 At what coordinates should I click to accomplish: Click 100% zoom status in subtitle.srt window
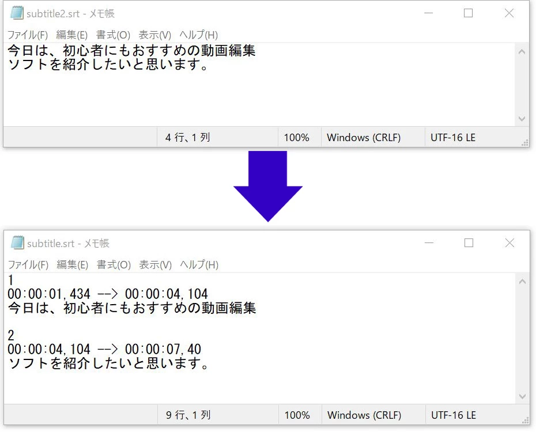[x=297, y=415]
